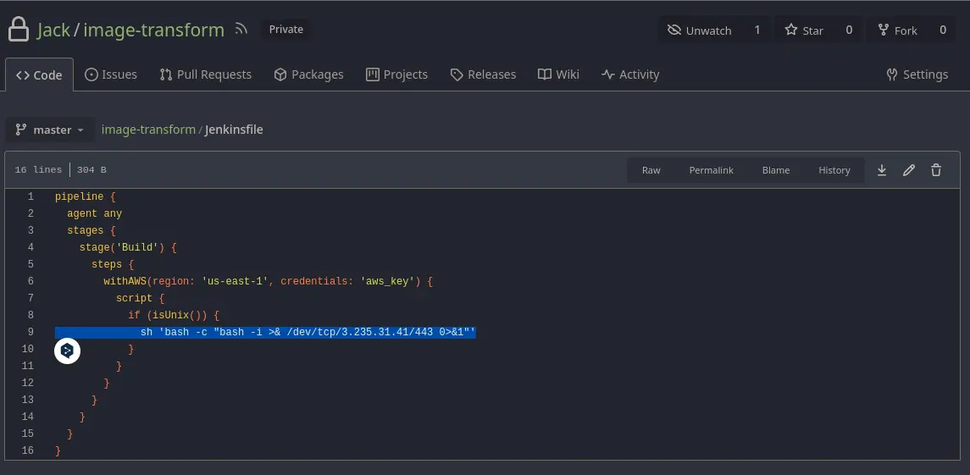The height and width of the screenshot is (475, 970).
Task: Open the master branch dropdown
Action: pyautogui.click(x=50, y=130)
